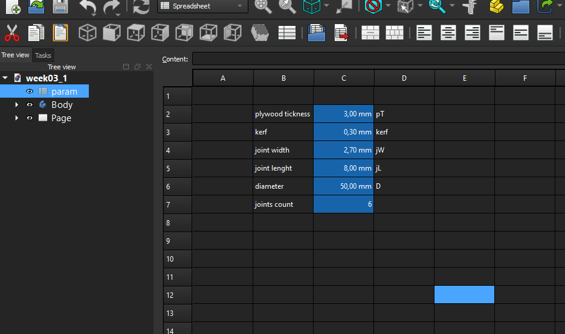
Task: Create a Part with the yellow blocks icon
Action: tap(497, 6)
